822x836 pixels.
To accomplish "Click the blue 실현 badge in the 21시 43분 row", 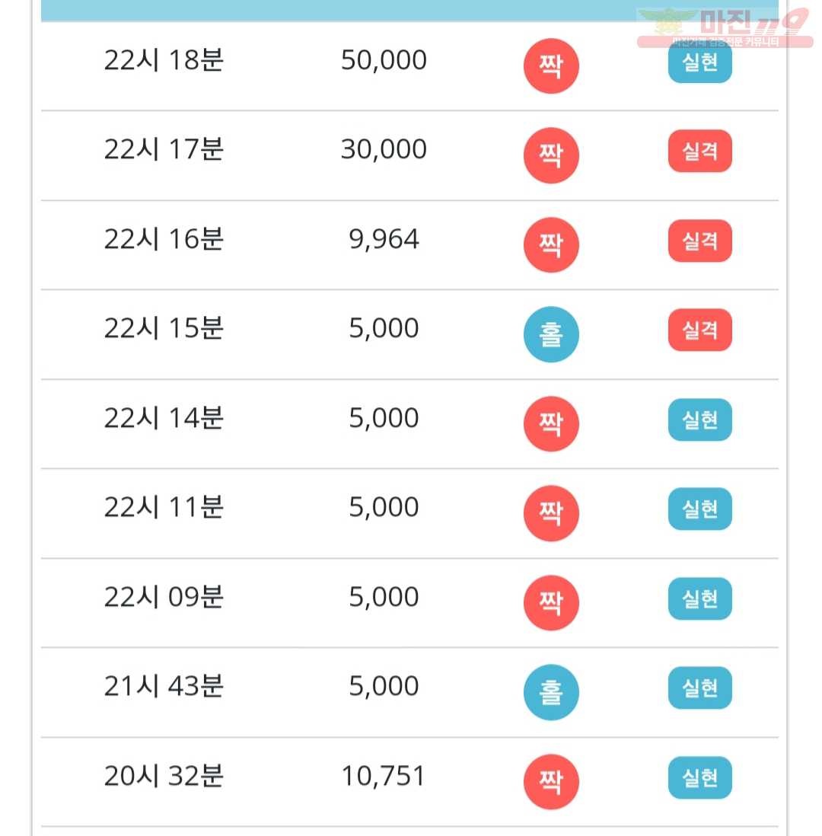I will (699, 688).
